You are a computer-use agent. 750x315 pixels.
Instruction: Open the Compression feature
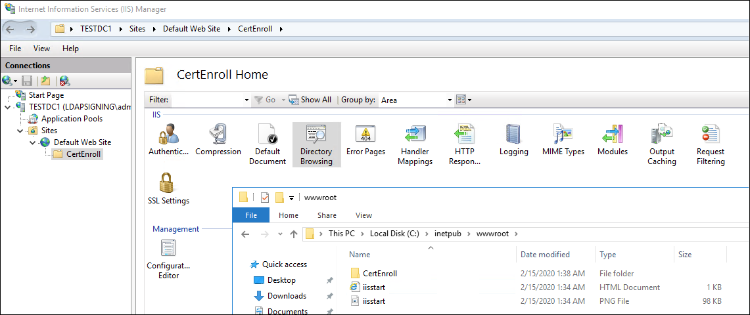pyautogui.click(x=218, y=139)
